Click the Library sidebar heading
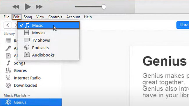The height and width of the screenshot is (106, 189). (9, 34)
